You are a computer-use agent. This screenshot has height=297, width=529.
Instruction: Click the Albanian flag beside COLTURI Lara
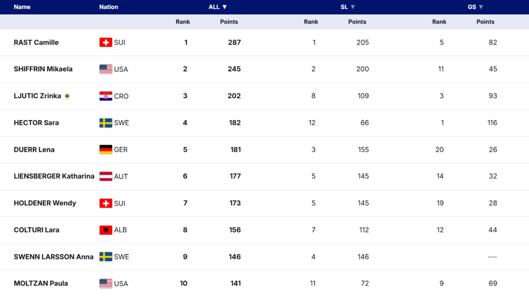(x=106, y=230)
